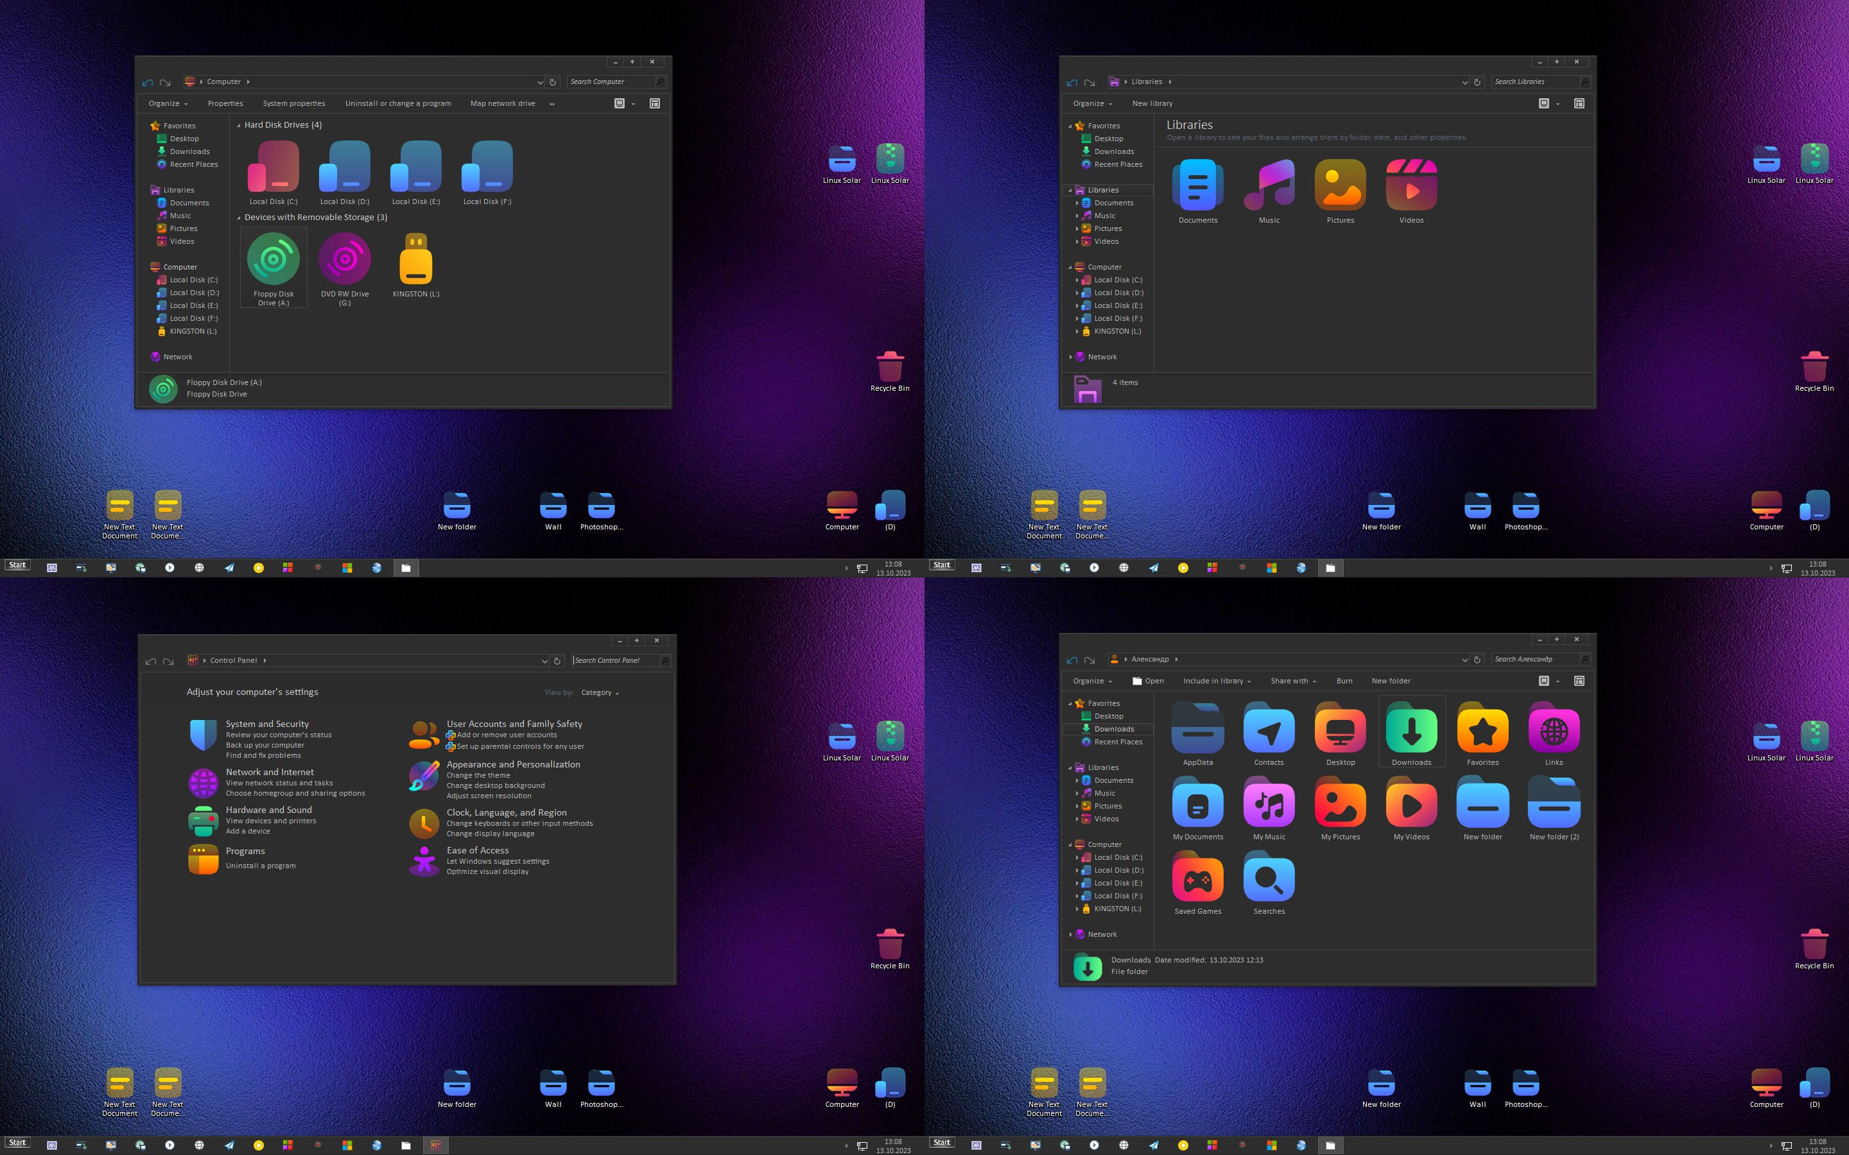
Task: Open Local Disk (C:) large icon in Computer window
Action: click(x=273, y=167)
